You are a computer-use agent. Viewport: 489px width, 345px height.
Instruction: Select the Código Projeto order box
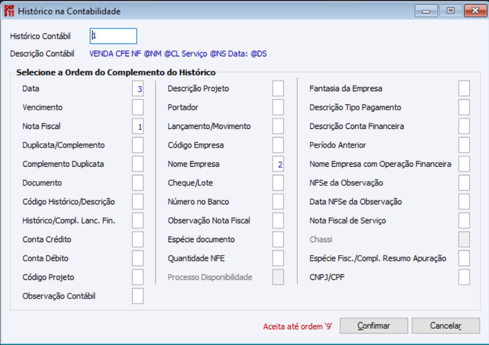(x=137, y=277)
